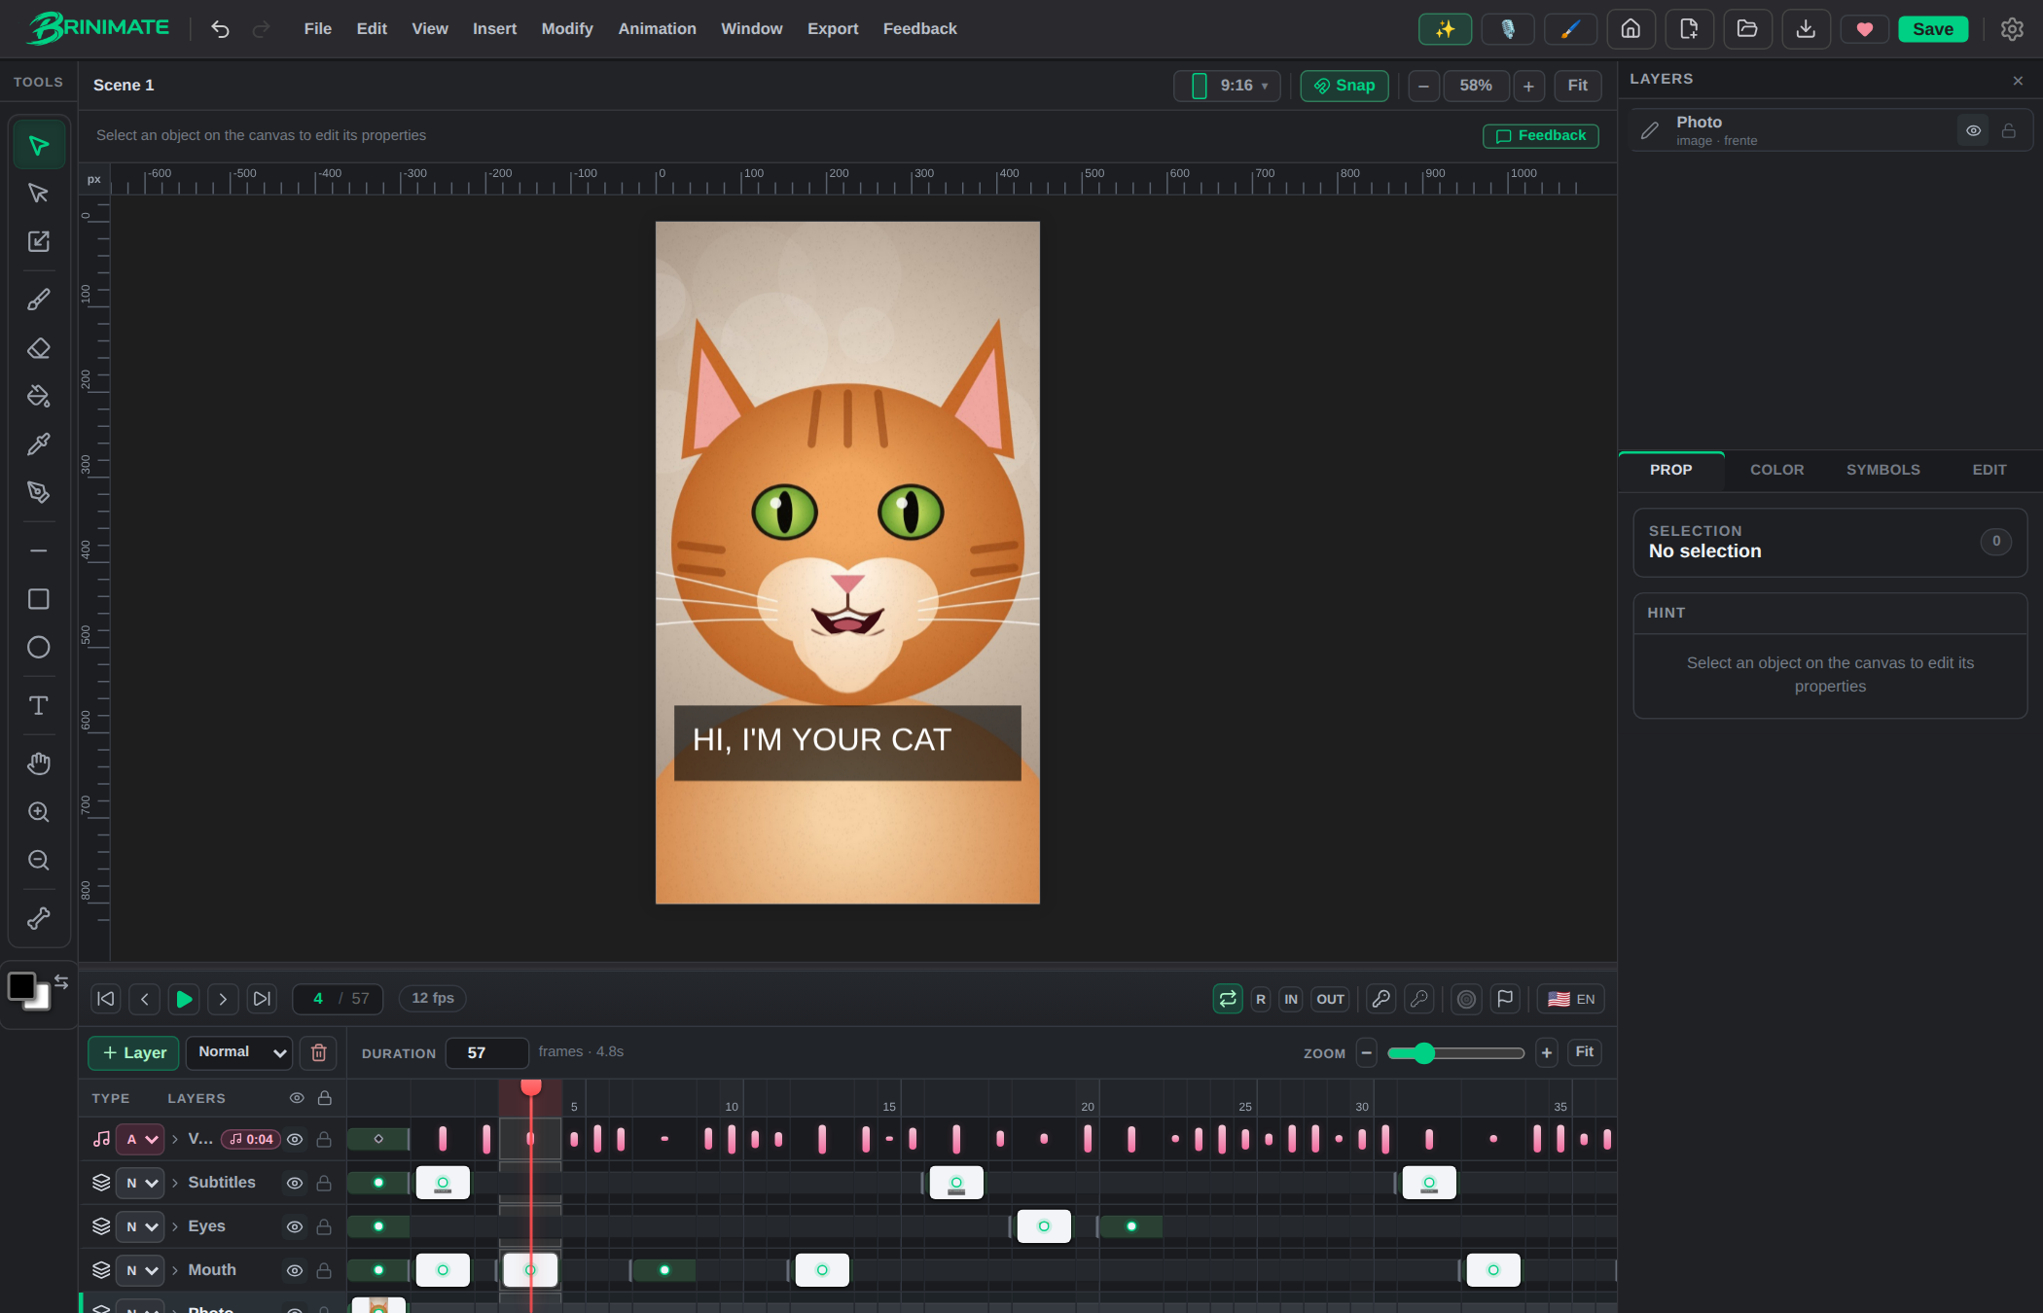Select the brush tool
The height and width of the screenshot is (1313, 2043).
click(x=39, y=300)
